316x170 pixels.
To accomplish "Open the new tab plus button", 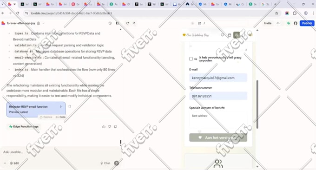I will tap(275, 4).
